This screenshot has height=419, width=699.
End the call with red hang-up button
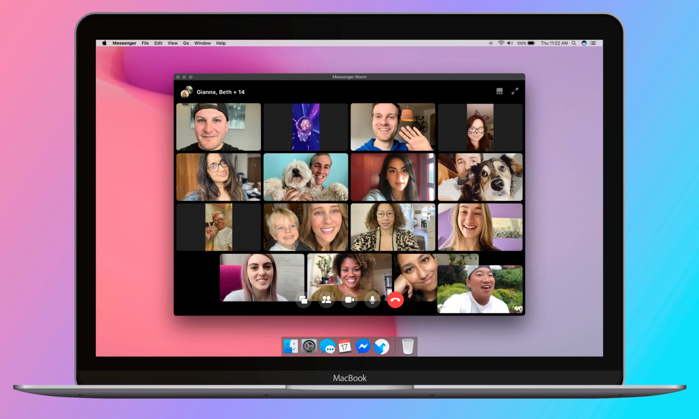click(395, 300)
